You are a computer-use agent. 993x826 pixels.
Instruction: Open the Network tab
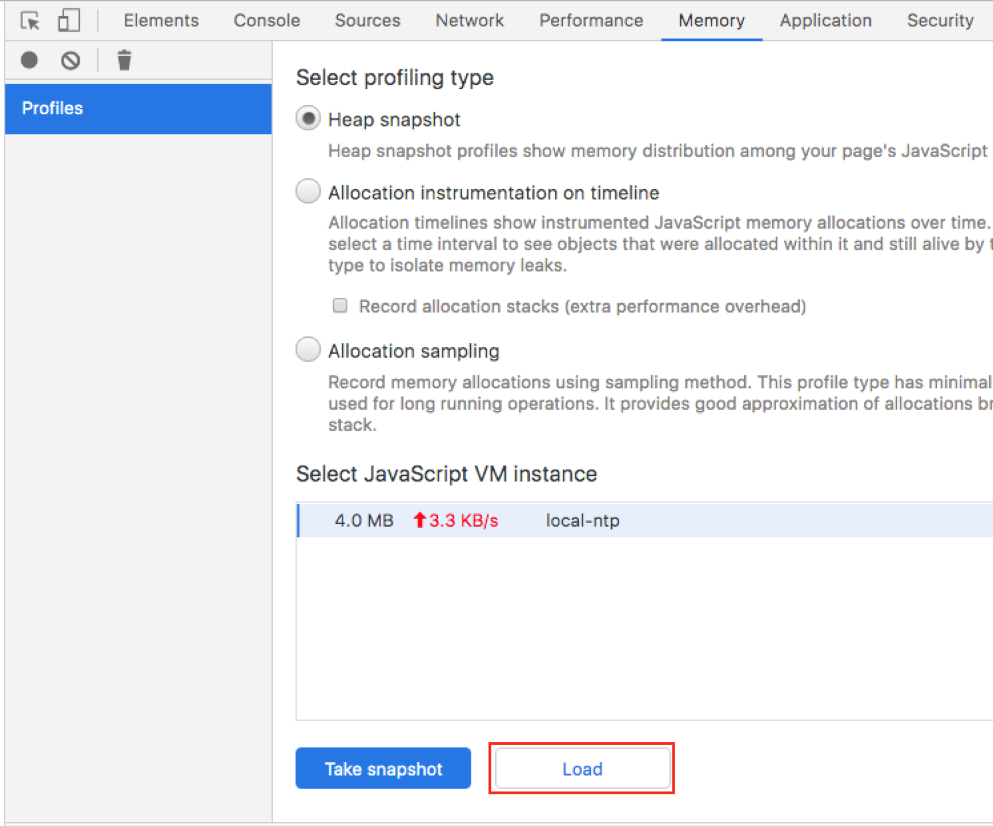point(470,21)
